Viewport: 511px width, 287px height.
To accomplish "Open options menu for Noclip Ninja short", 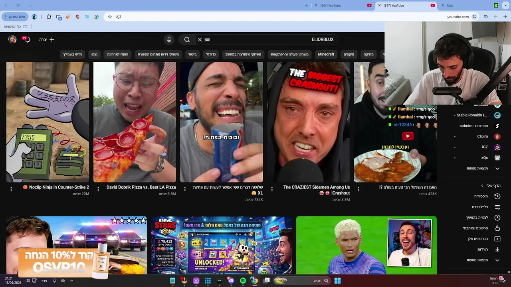I will 11,189.
